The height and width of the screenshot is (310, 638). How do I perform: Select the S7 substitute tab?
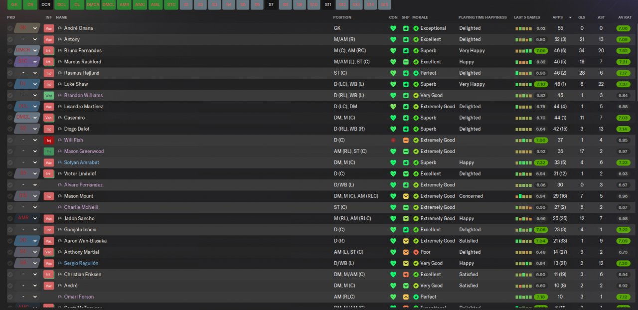(x=271, y=4)
